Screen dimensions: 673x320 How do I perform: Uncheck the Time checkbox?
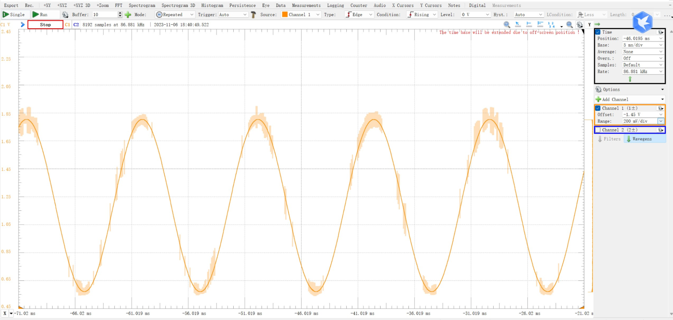pyautogui.click(x=598, y=32)
